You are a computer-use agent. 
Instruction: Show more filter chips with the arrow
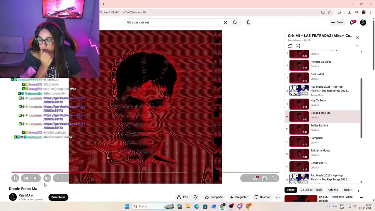click(358, 191)
